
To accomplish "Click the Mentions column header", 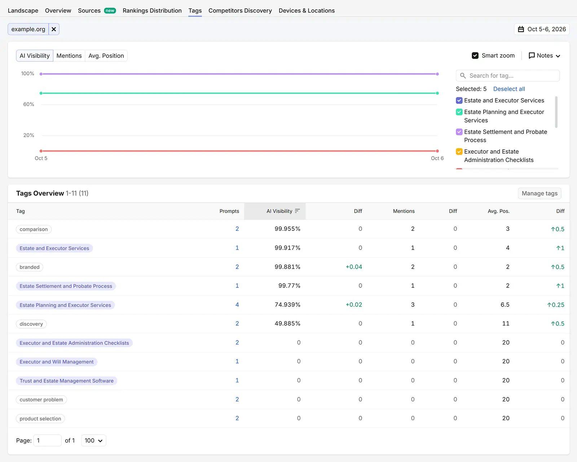I will (x=404, y=211).
